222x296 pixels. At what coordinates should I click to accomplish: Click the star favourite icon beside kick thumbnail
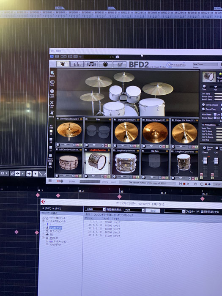(x=220, y=74)
